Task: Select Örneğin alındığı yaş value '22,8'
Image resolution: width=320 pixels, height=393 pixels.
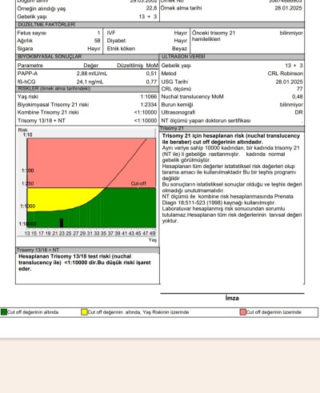Action: tap(151, 9)
